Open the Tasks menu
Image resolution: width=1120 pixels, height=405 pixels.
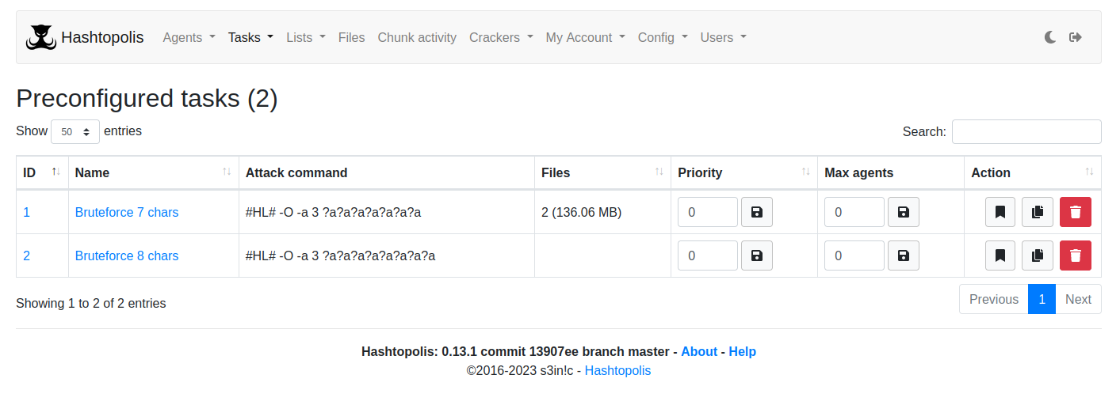point(250,37)
